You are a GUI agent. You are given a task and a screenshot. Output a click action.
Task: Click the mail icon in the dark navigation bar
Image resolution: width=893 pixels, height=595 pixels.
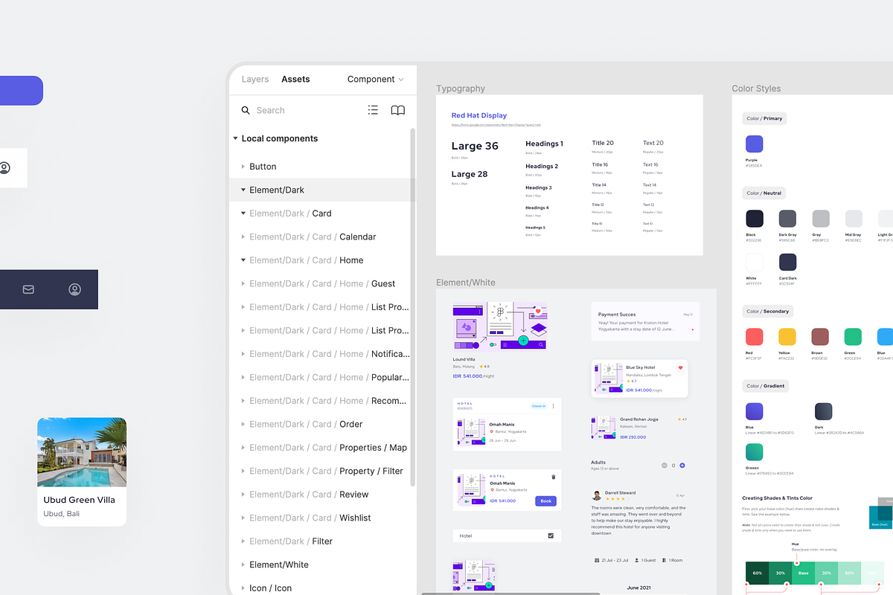28,289
